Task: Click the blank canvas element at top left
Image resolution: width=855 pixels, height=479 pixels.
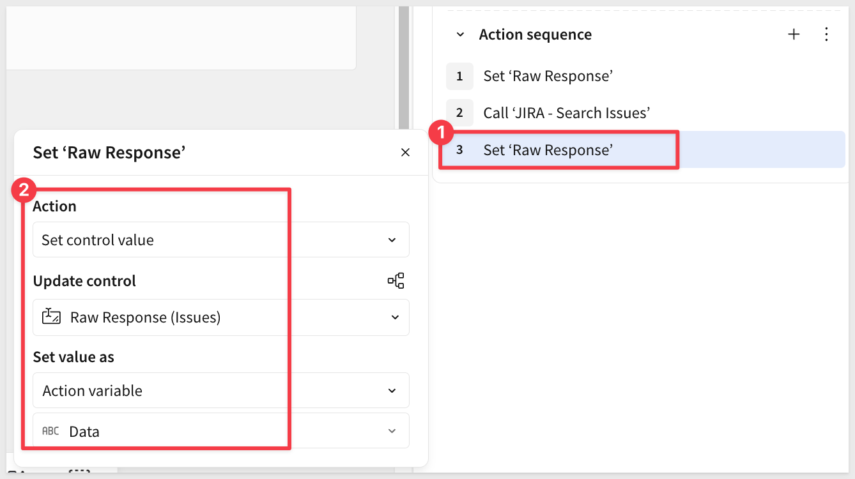Action: pos(179,35)
